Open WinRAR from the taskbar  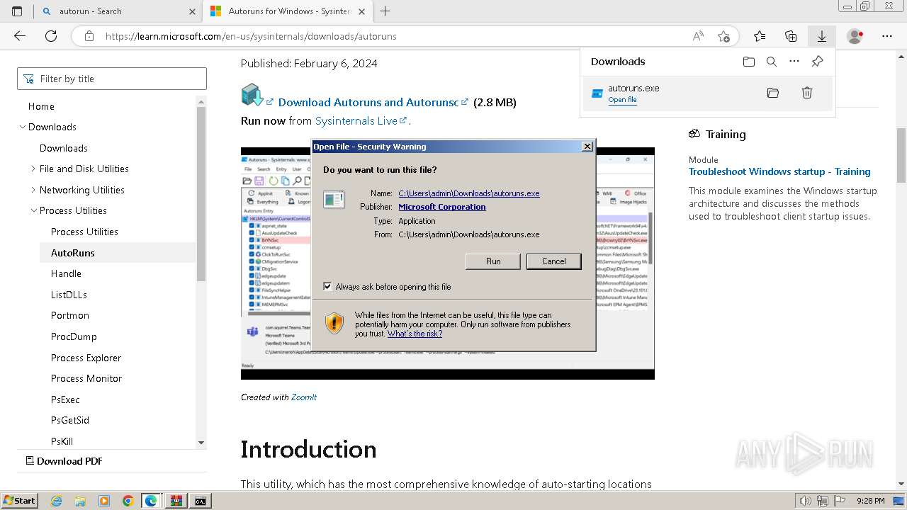(176, 501)
